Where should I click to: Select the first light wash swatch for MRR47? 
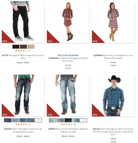point(53,120)
